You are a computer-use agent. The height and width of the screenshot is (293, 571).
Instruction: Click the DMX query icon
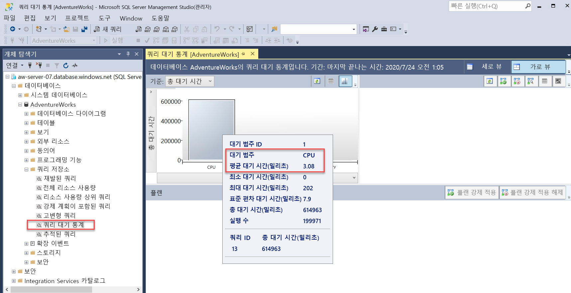(157, 29)
